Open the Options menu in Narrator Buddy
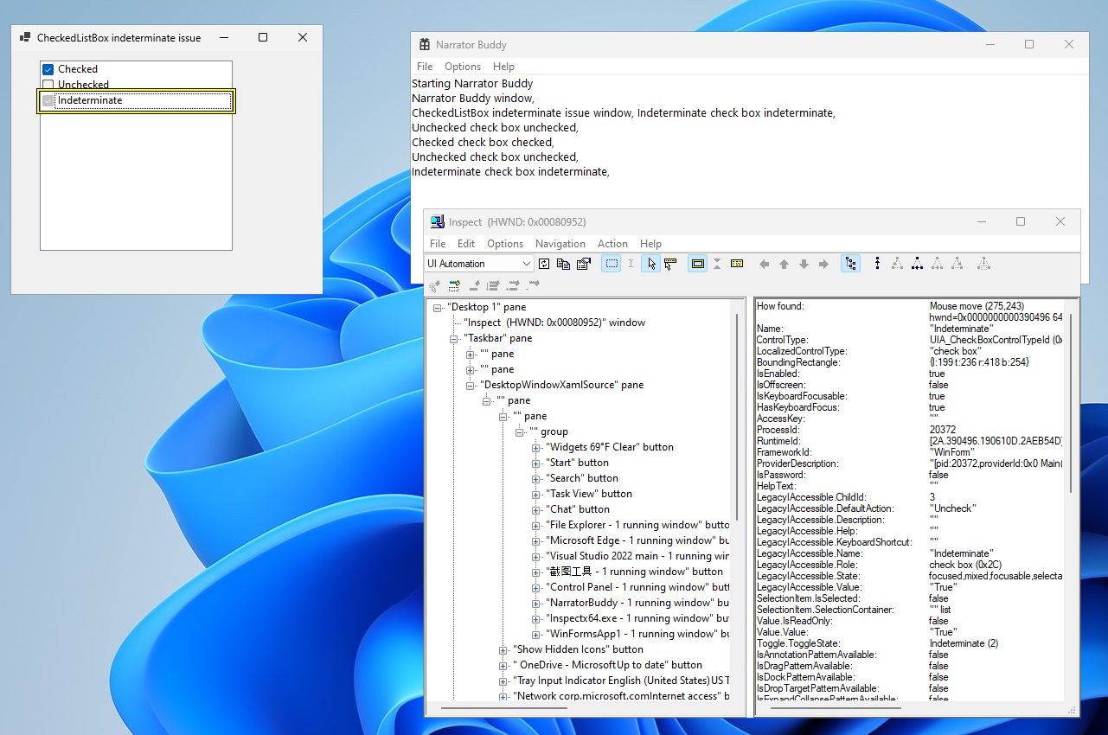Screen dimensions: 1108x735 [x=463, y=66]
